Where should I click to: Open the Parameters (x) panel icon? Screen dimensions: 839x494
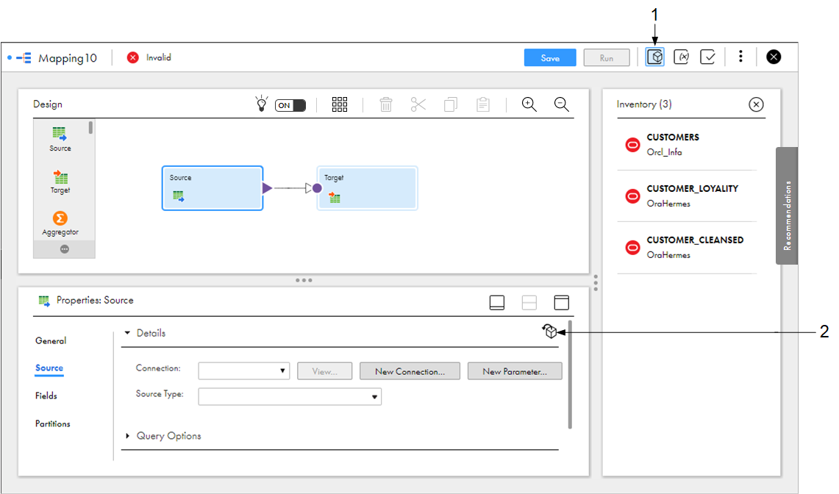coord(681,57)
